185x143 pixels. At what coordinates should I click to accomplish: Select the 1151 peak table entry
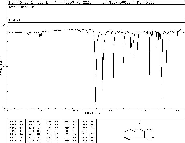(52, 134)
